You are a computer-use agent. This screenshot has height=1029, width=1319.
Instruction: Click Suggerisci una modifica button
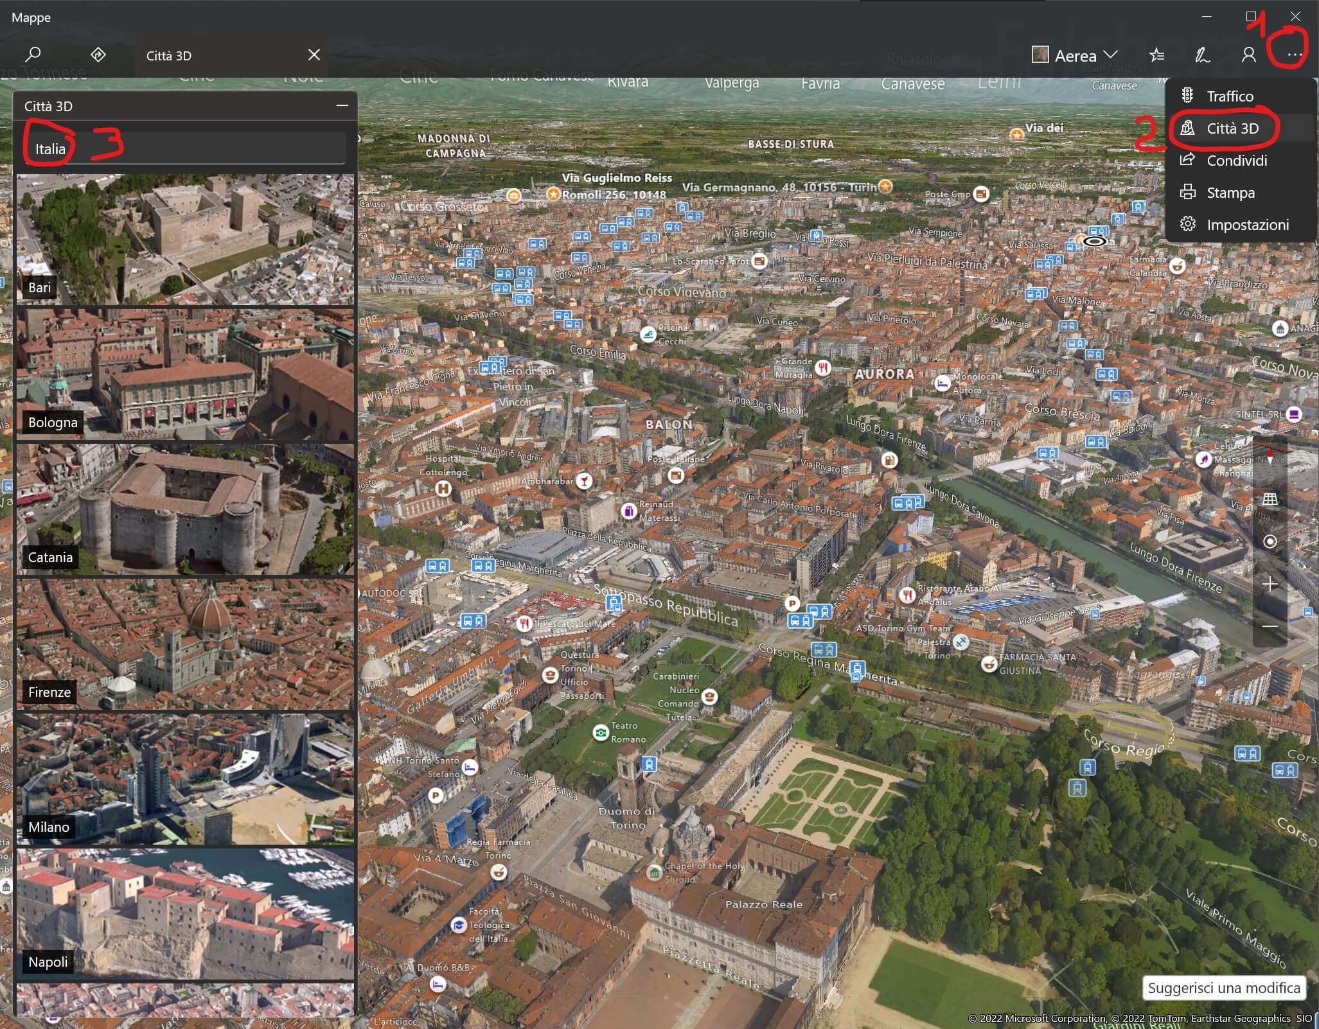(x=1223, y=988)
